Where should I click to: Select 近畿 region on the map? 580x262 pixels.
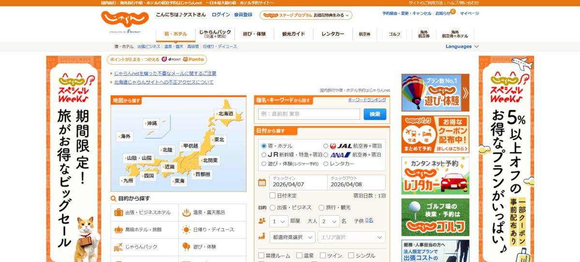tap(169, 166)
